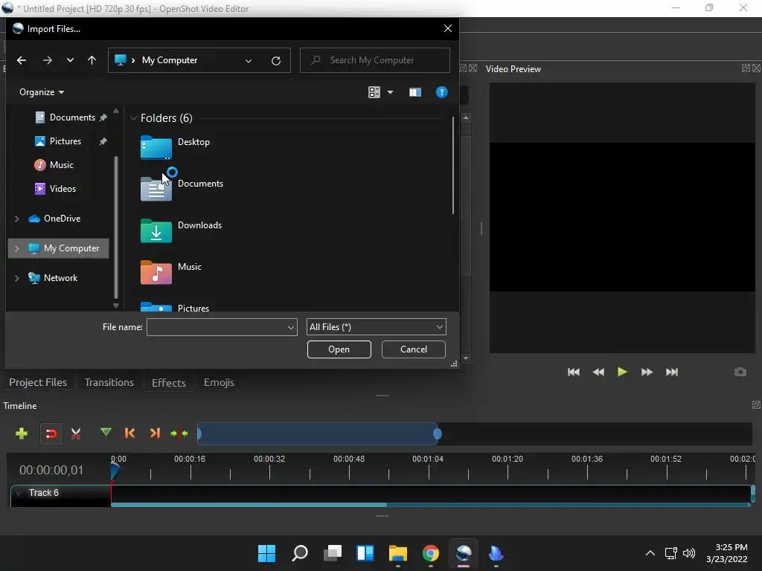762x571 pixels.
Task: Go forward in Import Files dialog
Action: [47, 60]
